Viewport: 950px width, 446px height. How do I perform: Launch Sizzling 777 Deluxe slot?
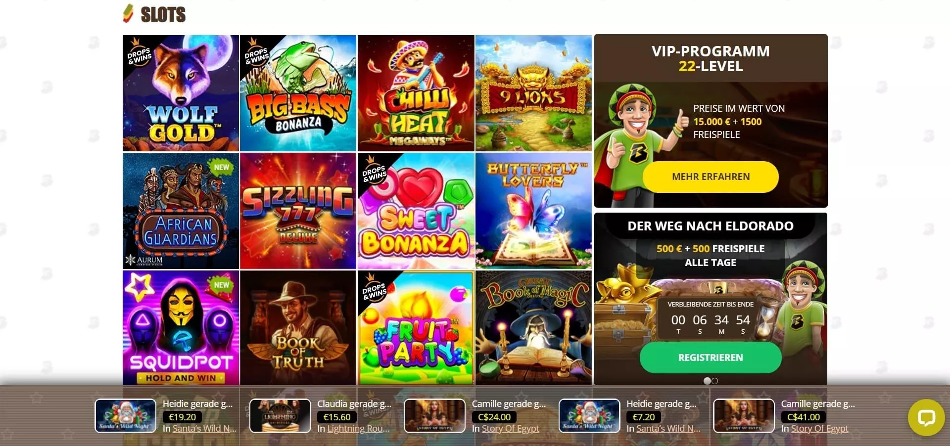[298, 211]
